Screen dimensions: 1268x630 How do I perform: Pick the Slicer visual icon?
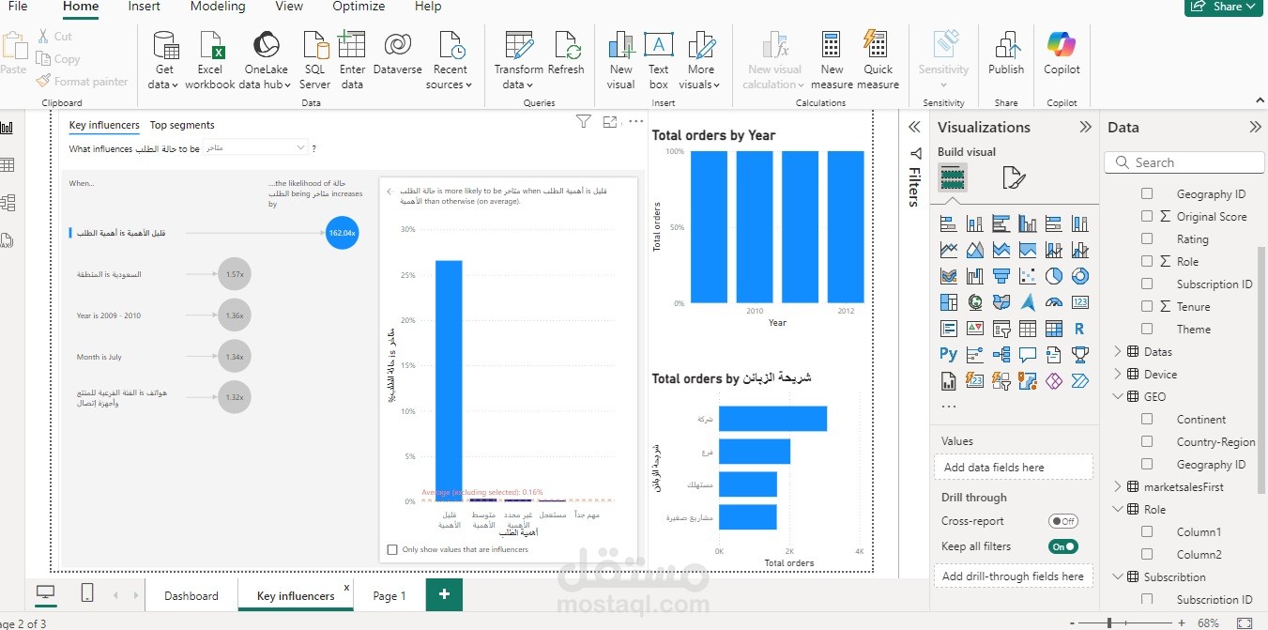click(1001, 329)
